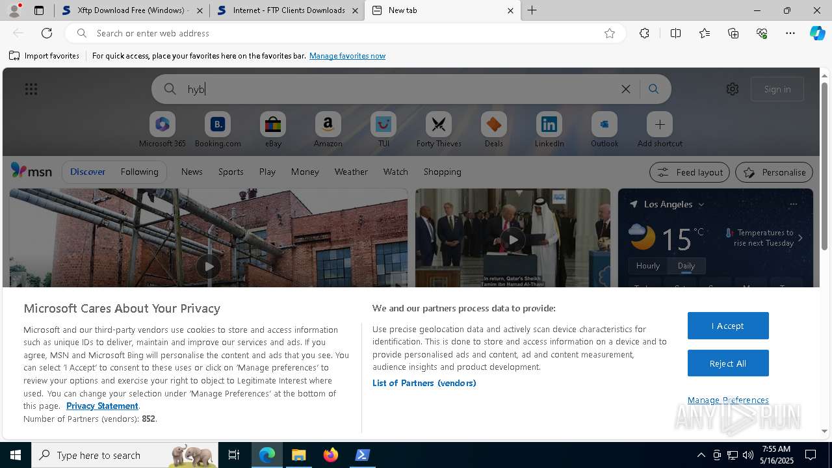Open Weather section
The image size is (832, 468).
point(351,172)
